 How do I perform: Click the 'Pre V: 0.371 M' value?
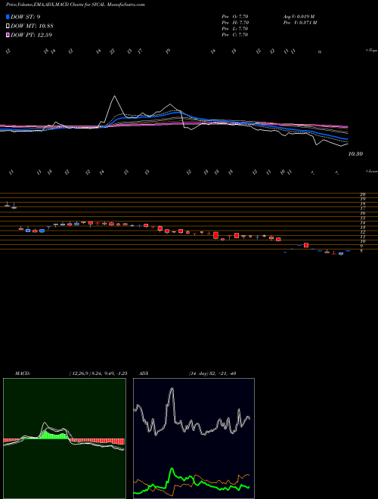pos(299,23)
